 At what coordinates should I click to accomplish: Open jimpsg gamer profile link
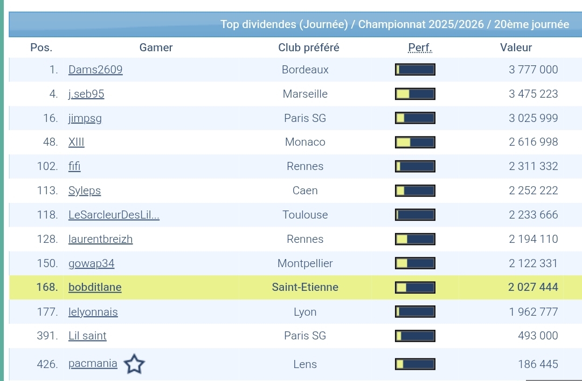[85, 118]
